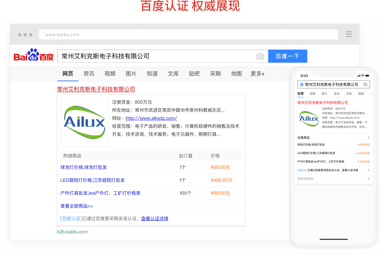This screenshot has height=254, width=381.
Task: Click the 百度一下 search button
Action: click(288, 56)
